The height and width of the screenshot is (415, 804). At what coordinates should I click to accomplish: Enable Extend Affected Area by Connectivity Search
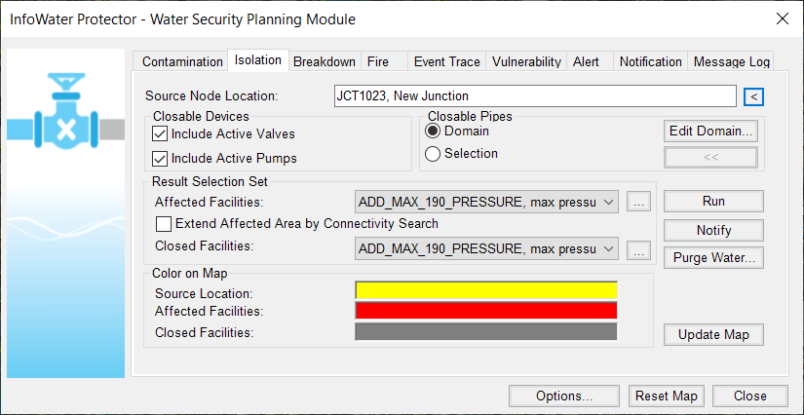[x=164, y=224]
